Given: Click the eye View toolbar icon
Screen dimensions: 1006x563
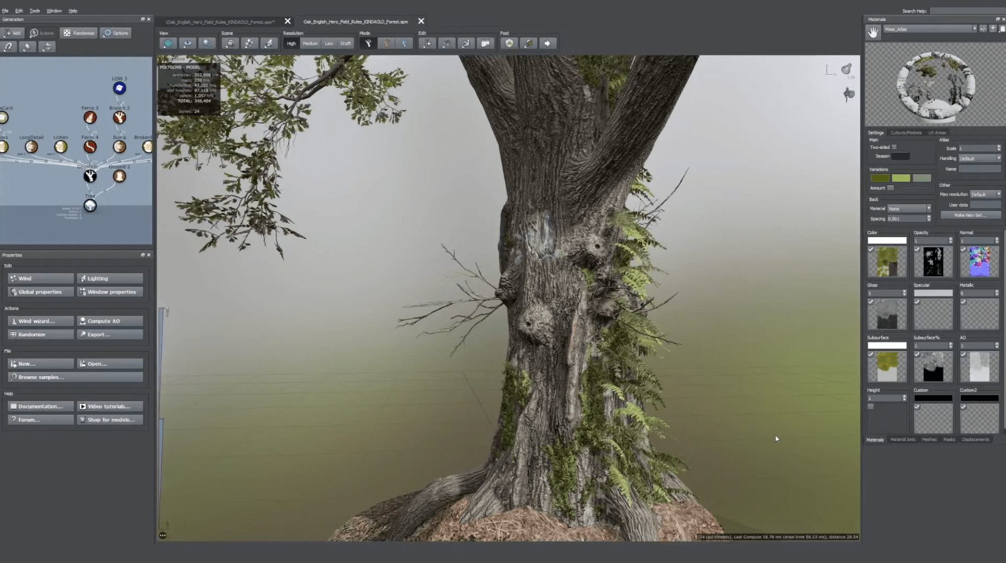Looking at the screenshot, I should click(x=187, y=43).
